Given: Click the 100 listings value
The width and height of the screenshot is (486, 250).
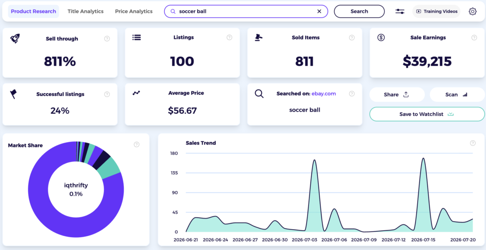Looking at the screenshot, I should click(182, 61).
